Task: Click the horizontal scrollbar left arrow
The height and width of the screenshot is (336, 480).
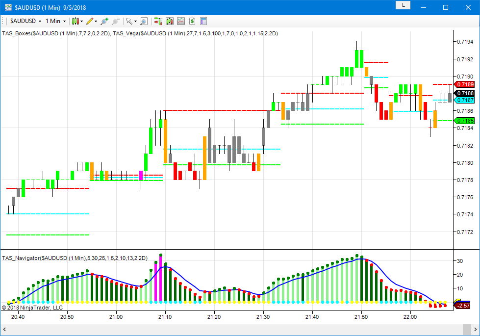Action: pos(4,330)
